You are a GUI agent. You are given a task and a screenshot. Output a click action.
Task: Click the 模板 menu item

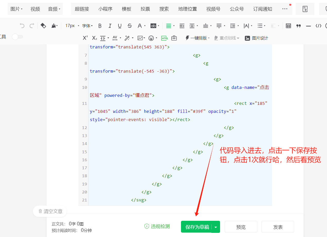pos(126,9)
